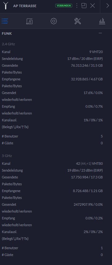Click the FUNK section header
Screen dimensions: 112x265
point(7,34)
